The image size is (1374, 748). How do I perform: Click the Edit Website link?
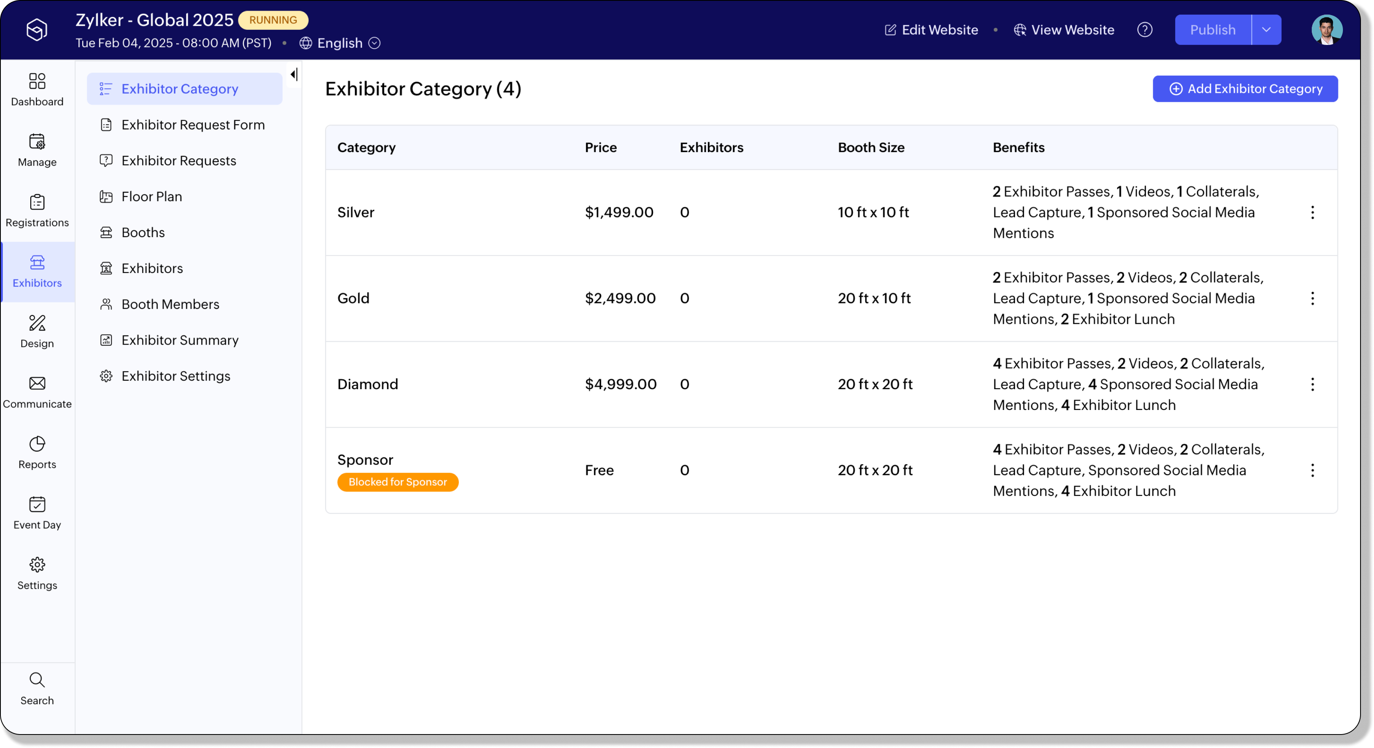[x=931, y=30]
